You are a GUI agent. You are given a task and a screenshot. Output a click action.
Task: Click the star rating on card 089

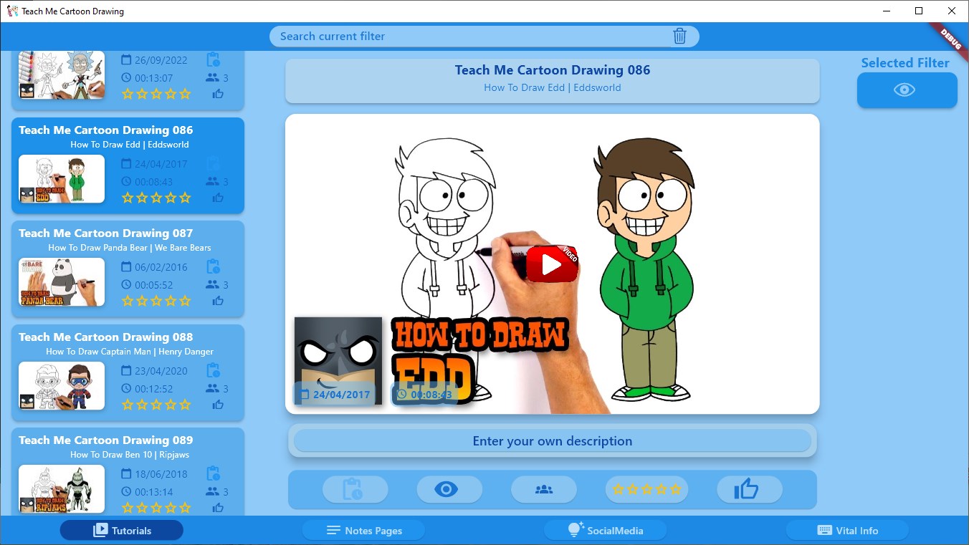click(x=156, y=508)
